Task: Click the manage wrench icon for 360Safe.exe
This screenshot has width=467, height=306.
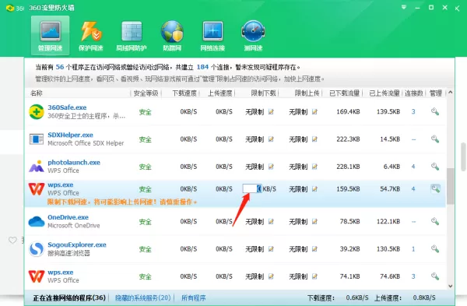Action: point(435,112)
